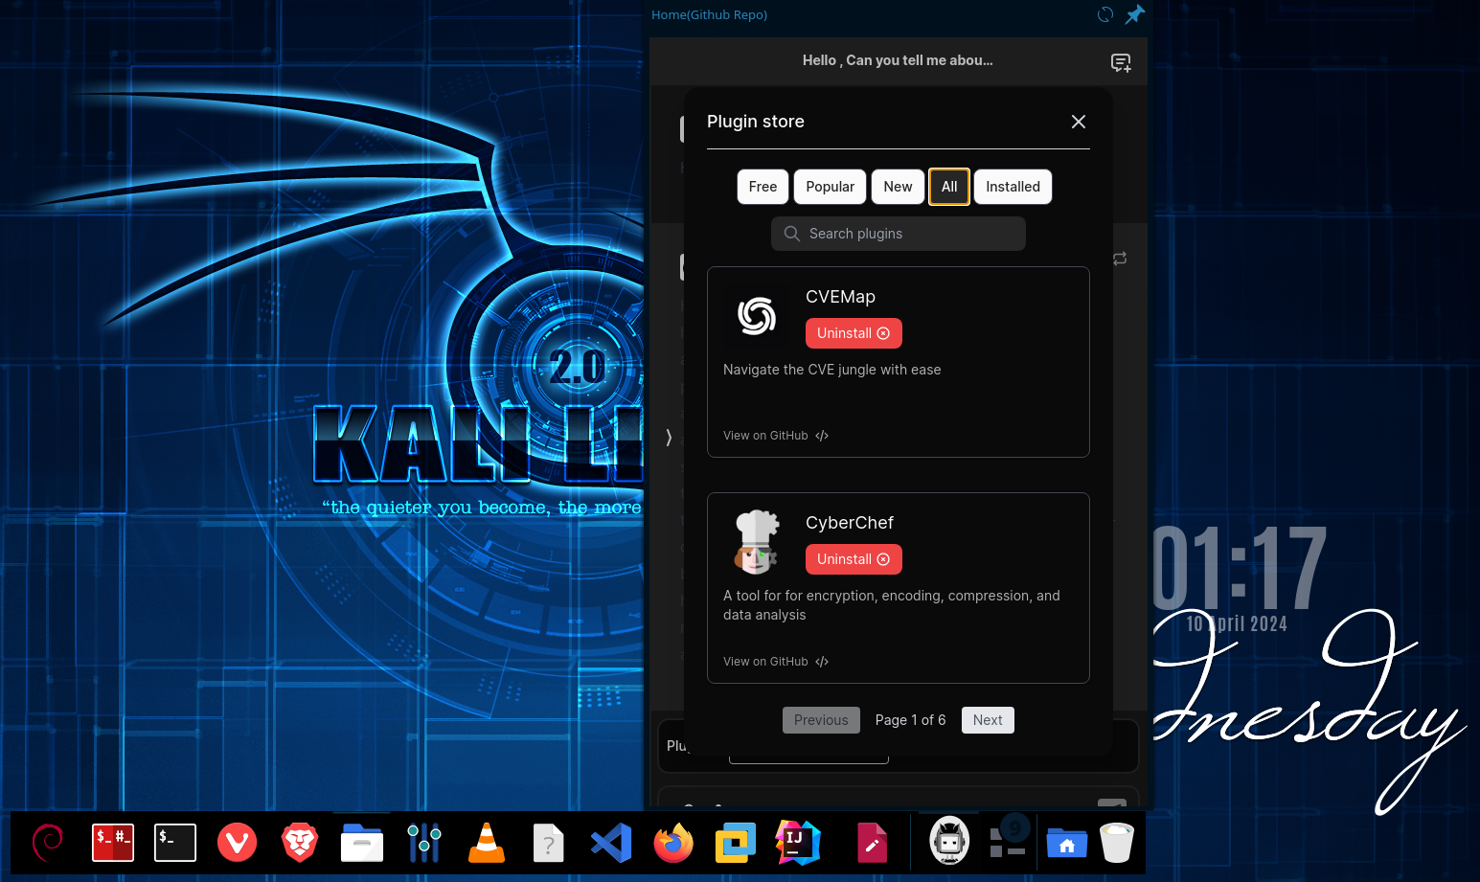The height and width of the screenshot is (882, 1480).
Task: Uninstall the CVEMap plugin
Action: pyautogui.click(x=854, y=333)
